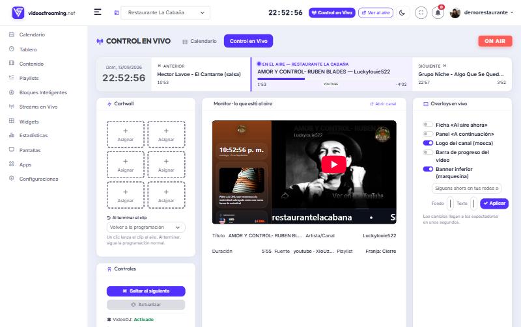
Task: Click the news thumbnail in monitor side panel
Action: pos(242,180)
